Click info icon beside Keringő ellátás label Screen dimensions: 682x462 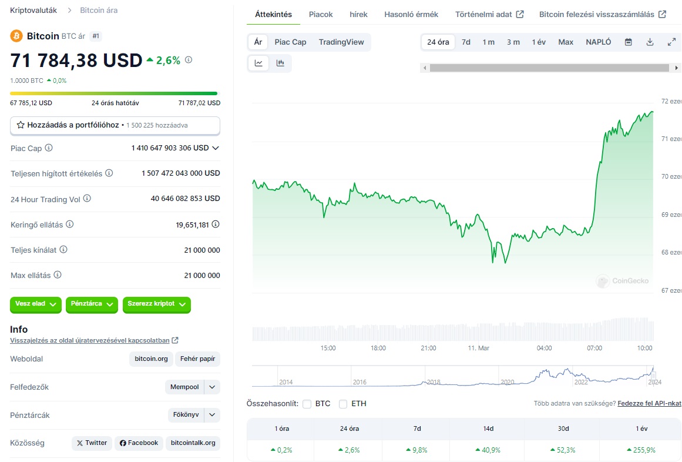69,225
